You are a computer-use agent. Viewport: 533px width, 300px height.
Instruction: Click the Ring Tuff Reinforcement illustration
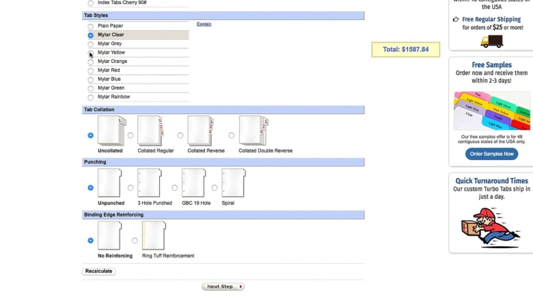[154, 236]
